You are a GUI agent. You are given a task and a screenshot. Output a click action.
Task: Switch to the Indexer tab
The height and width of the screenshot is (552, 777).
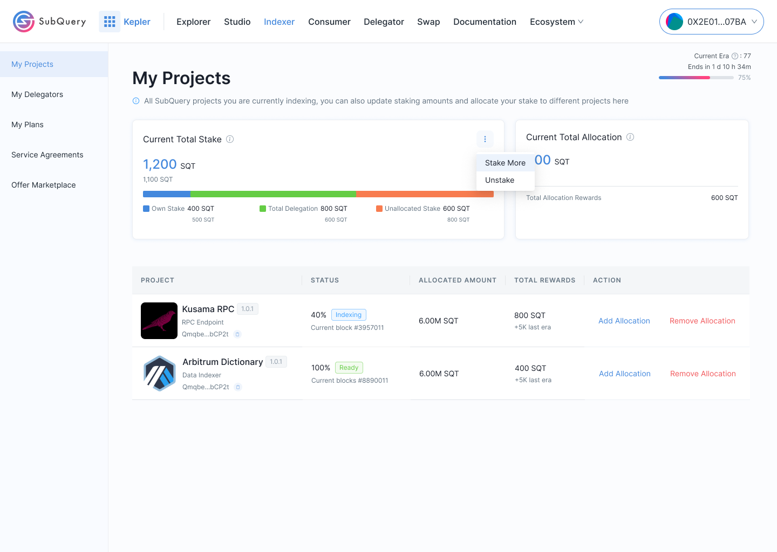click(x=279, y=22)
